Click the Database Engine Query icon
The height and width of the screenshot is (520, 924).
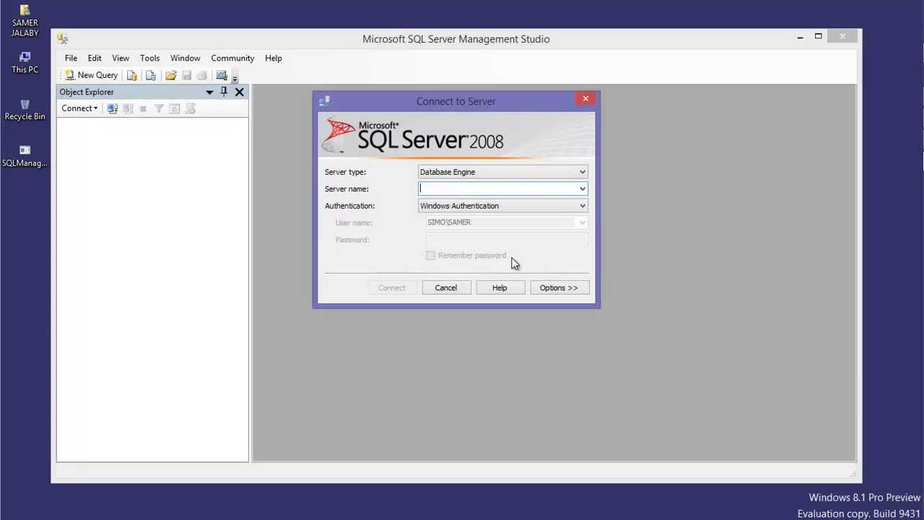(x=132, y=75)
